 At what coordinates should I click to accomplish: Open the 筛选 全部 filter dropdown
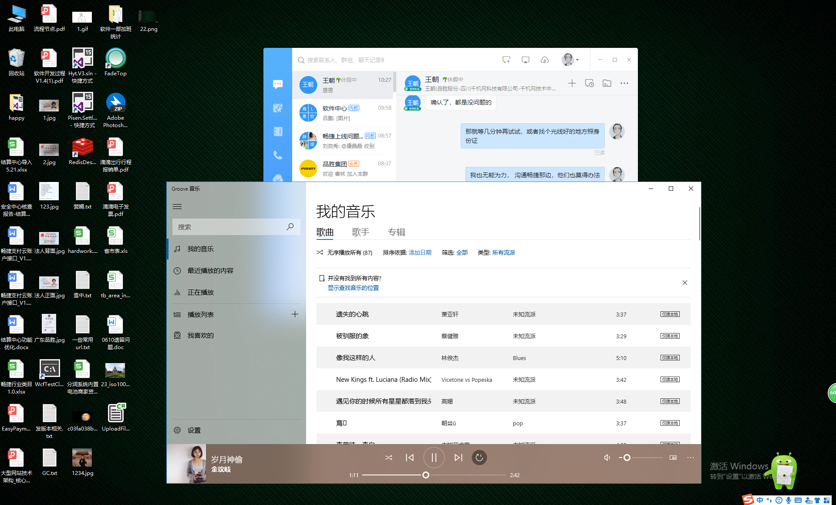(x=462, y=252)
